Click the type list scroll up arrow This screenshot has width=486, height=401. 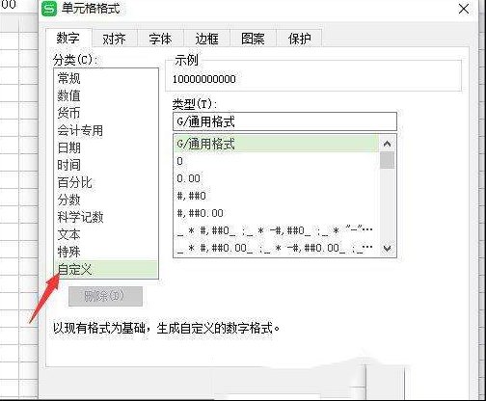coord(387,144)
